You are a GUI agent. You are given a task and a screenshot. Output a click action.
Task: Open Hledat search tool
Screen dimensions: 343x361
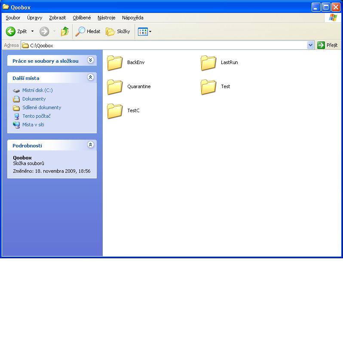click(88, 31)
